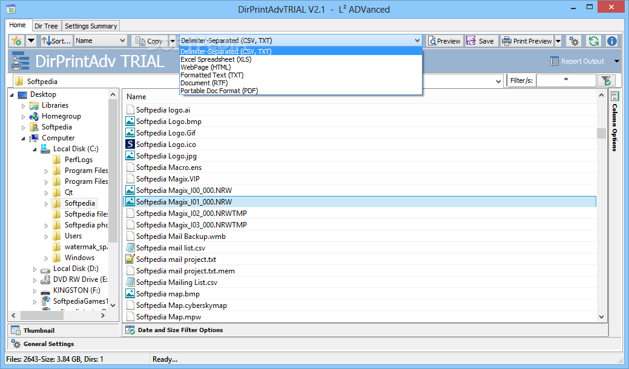
Task: Click the green refresh icon
Action: pos(594,41)
